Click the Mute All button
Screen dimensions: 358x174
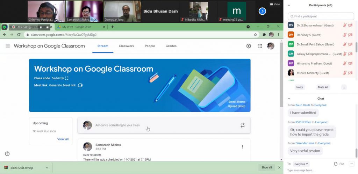(x=323, y=87)
